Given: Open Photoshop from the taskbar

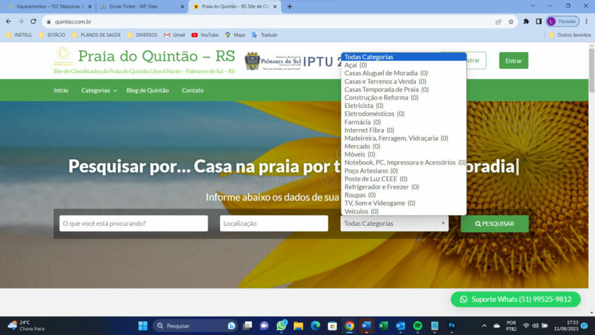Looking at the screenshot, I should [452, 326].
